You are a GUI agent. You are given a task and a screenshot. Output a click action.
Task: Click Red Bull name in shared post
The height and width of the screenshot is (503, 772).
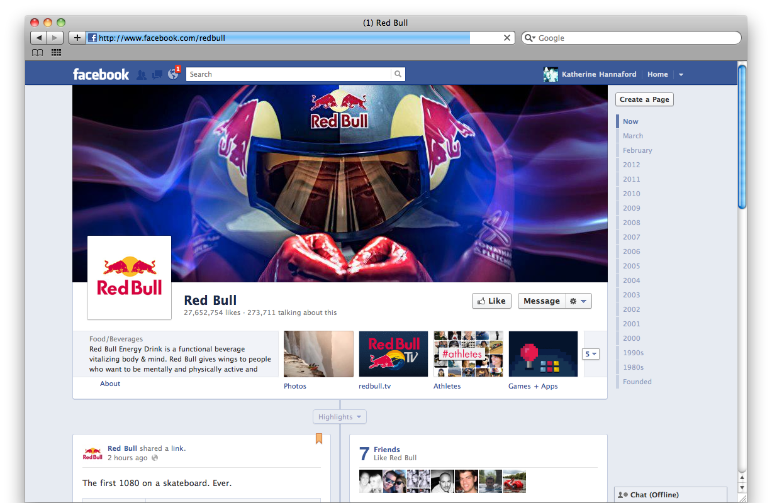coord(122,448)
